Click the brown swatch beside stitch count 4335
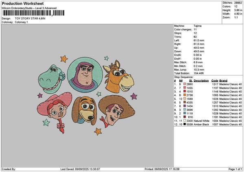The image size is (244, 172). coord(185,102)
